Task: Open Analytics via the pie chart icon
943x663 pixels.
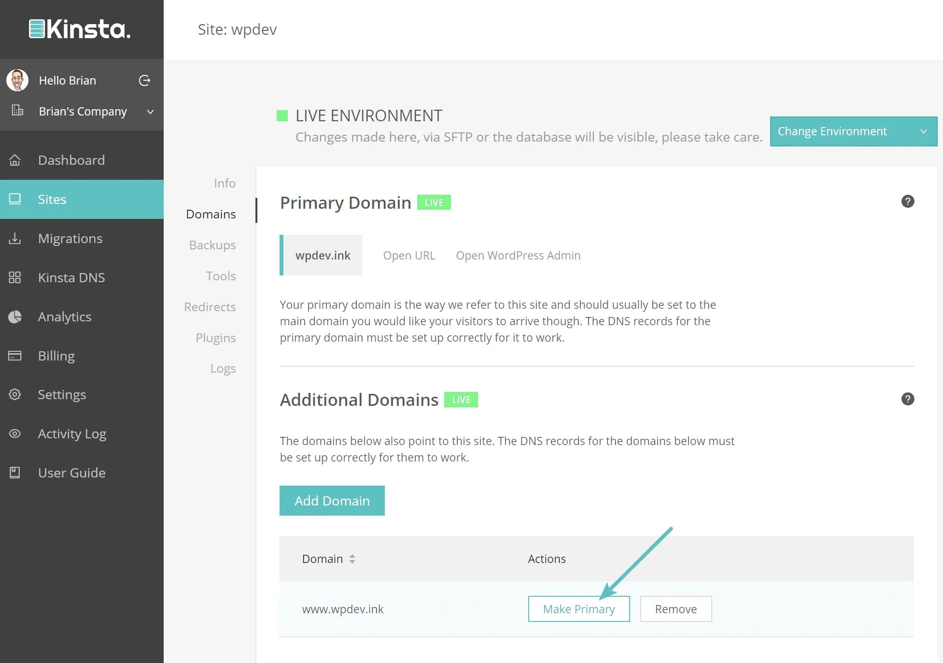Action: tap(15, 317)
